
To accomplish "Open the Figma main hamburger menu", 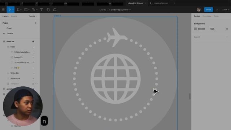I will tap(3, 10).
